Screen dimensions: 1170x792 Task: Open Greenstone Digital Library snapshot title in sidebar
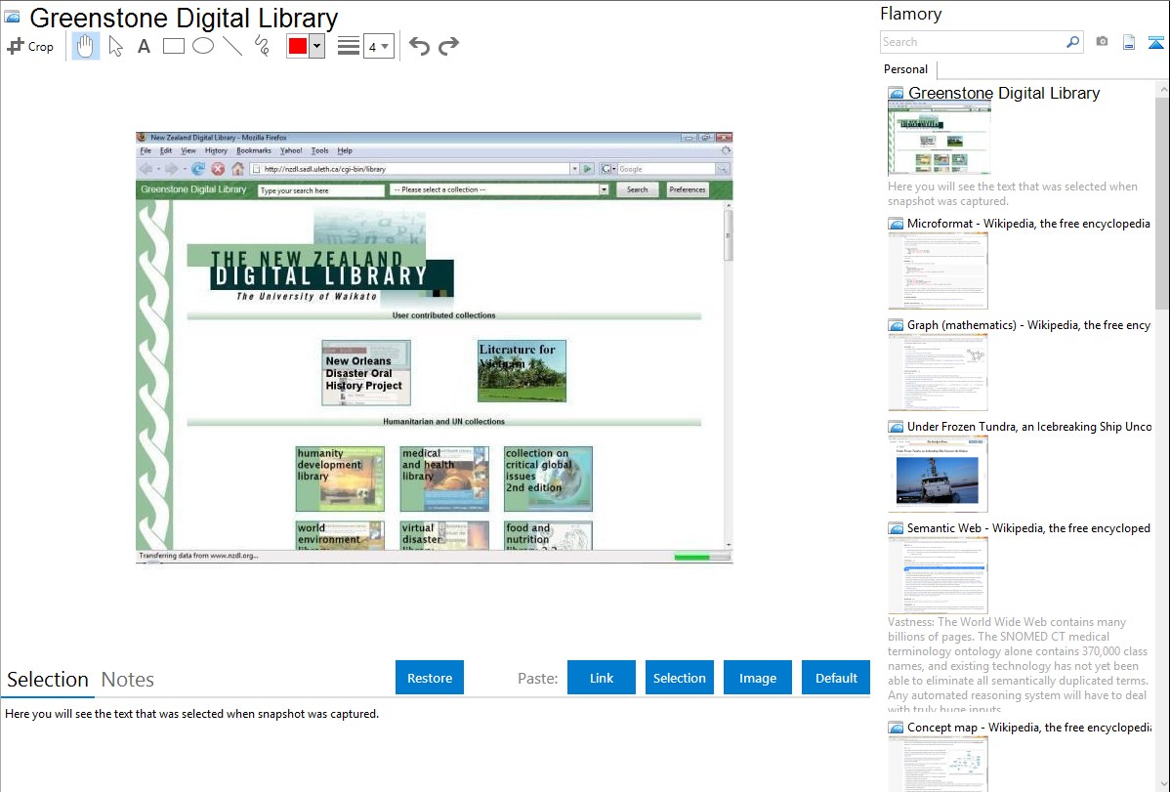pos(1004,94)
